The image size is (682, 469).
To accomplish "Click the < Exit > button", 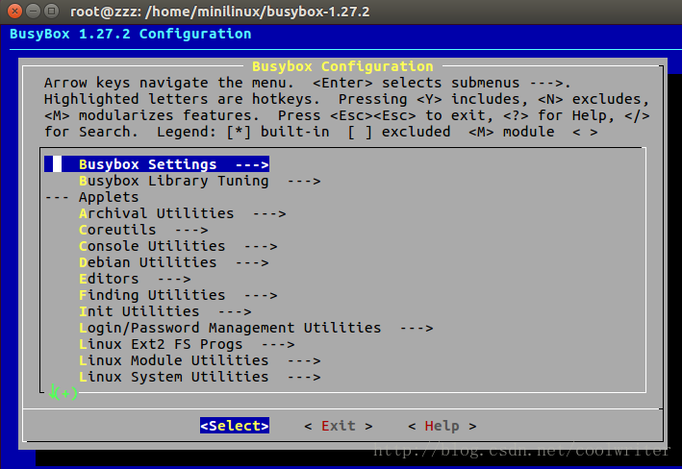I will pos(339,426).
